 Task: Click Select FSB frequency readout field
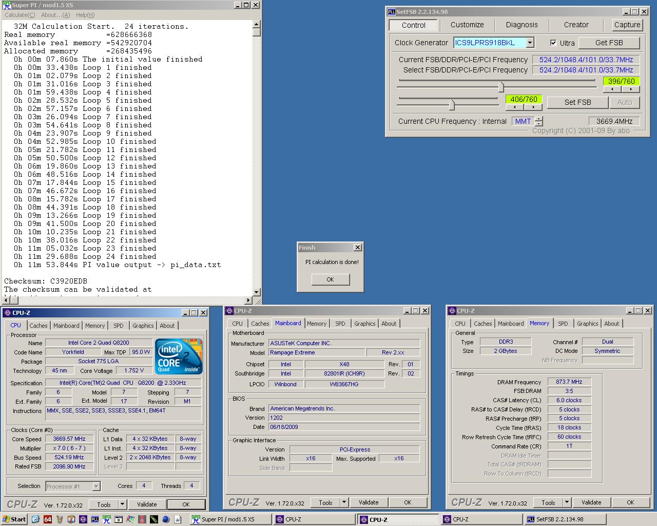tap(586, 70)
